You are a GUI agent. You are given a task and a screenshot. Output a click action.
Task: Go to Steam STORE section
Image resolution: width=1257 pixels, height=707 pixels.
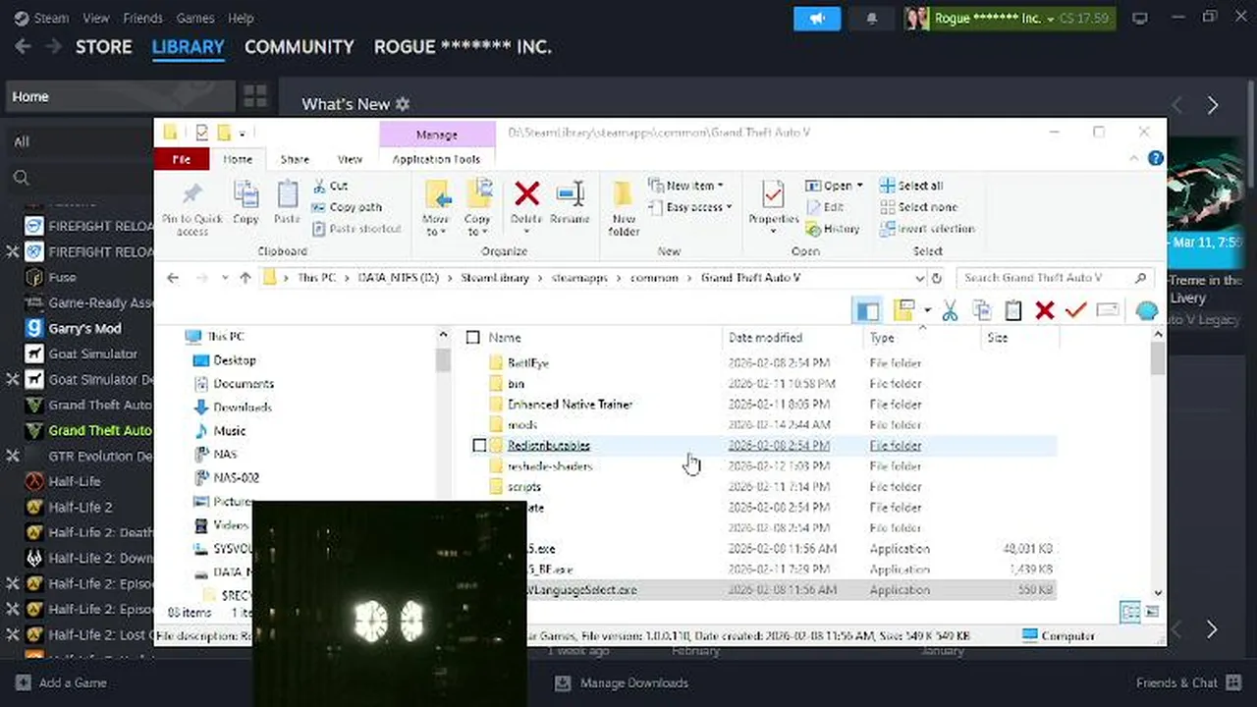[103, 47]
